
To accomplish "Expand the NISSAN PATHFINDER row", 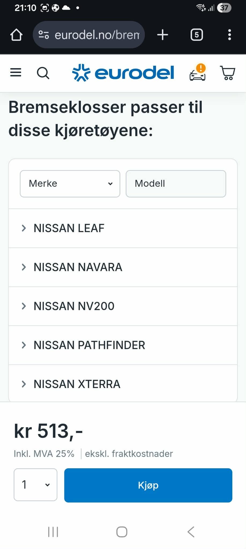I will pos(123,345).
